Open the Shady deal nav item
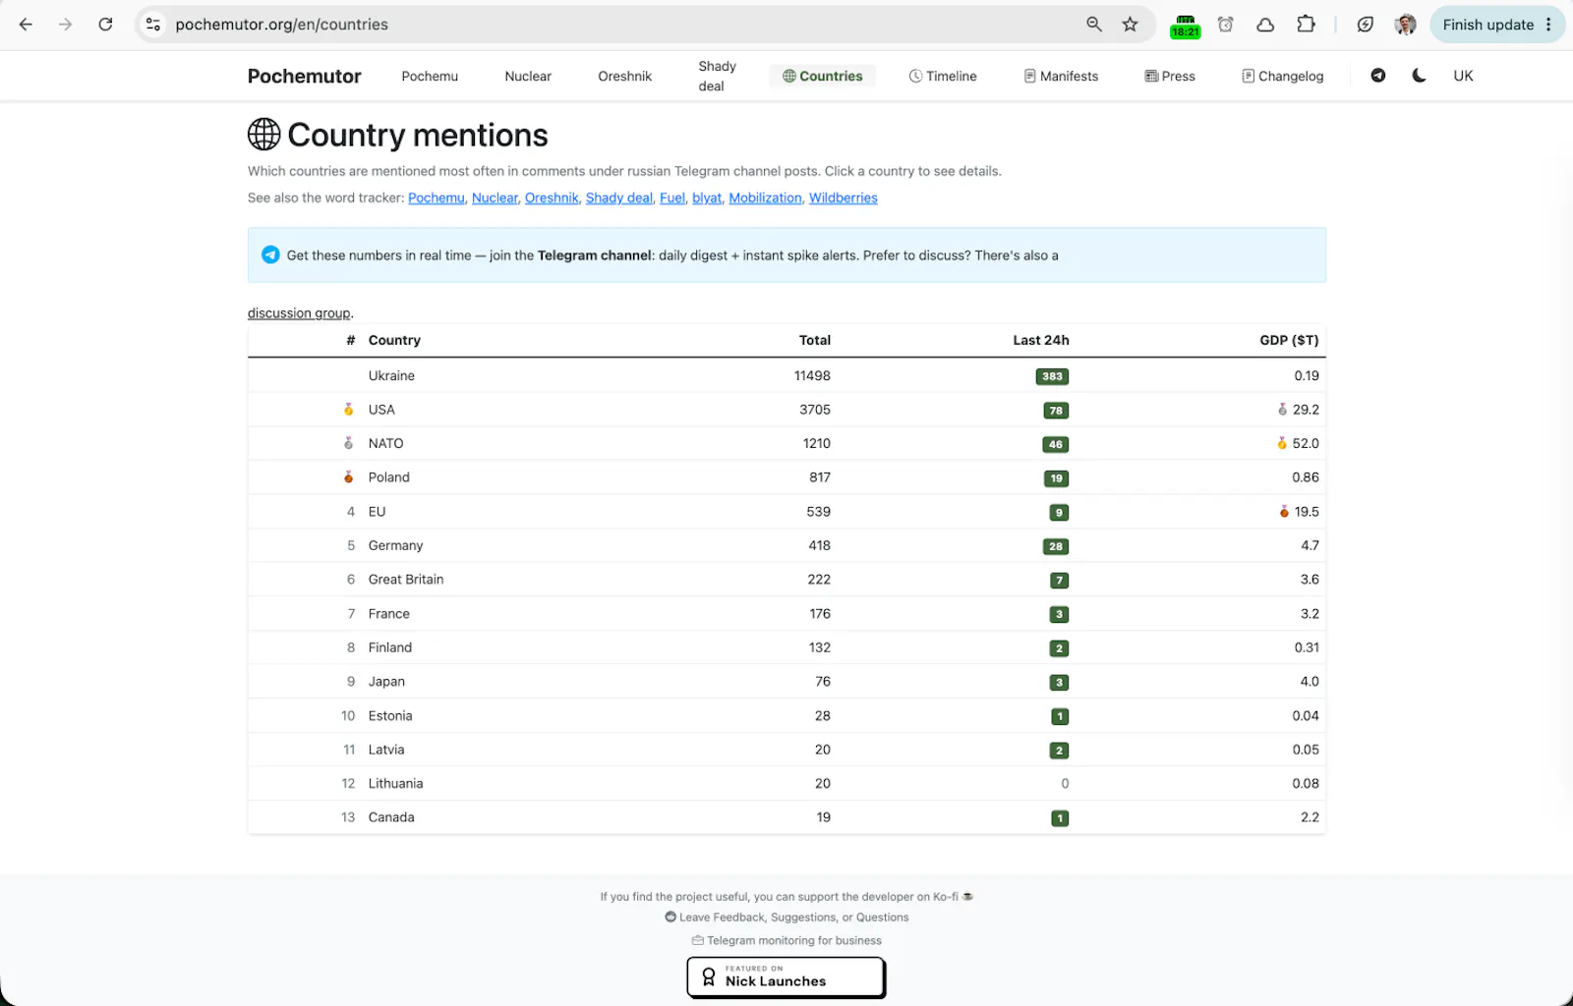1573x1006 pixels. [x=717, y=76]
